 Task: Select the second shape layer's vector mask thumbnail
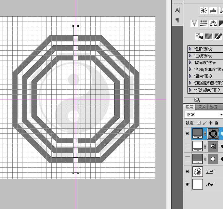click(x=213, y=146)
